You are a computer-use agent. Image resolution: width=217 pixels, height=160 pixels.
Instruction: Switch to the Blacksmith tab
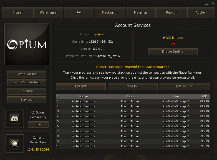click(110, 12)
